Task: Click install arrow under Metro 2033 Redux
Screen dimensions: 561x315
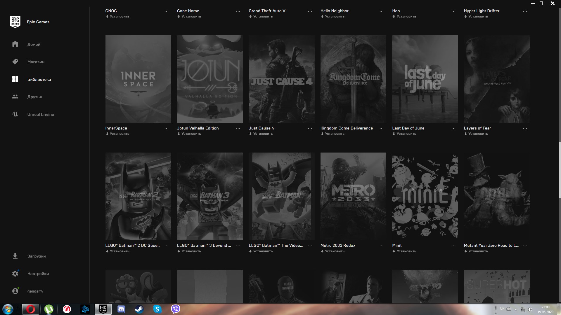Action: [322, 251]
